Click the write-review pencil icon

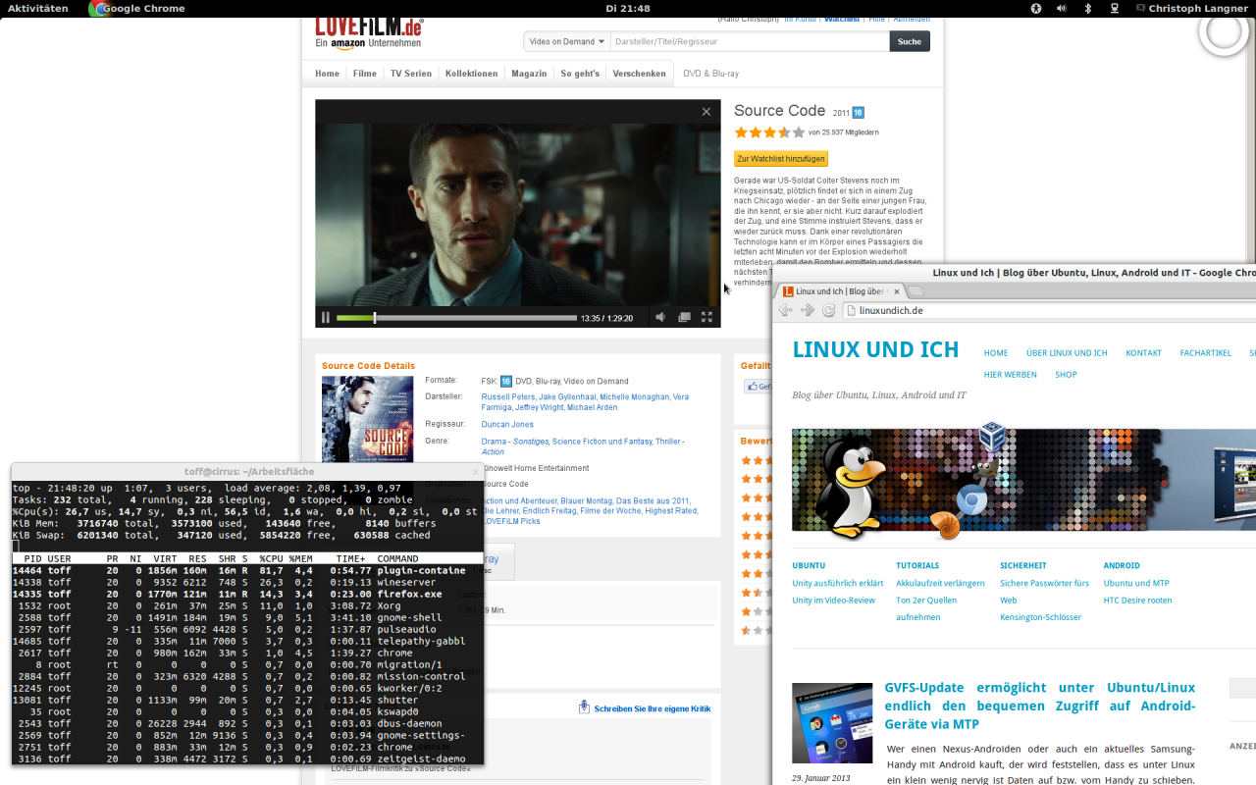coord(584,707)
